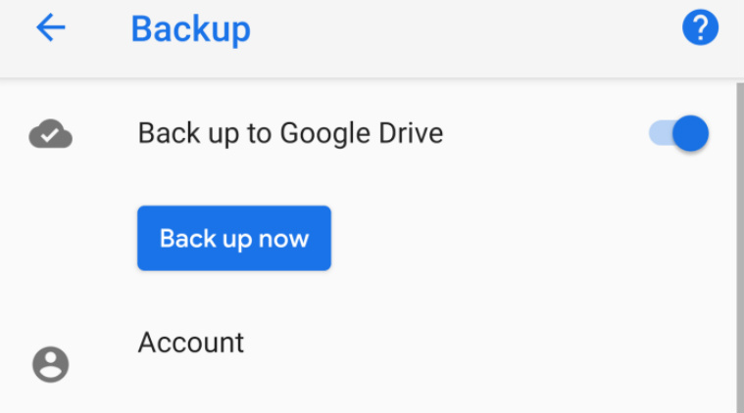This screenshot has height=413, width=744.
Task: Show backup help using the blue circle icon
Action: pyautogui.click(x=700, y=28)
